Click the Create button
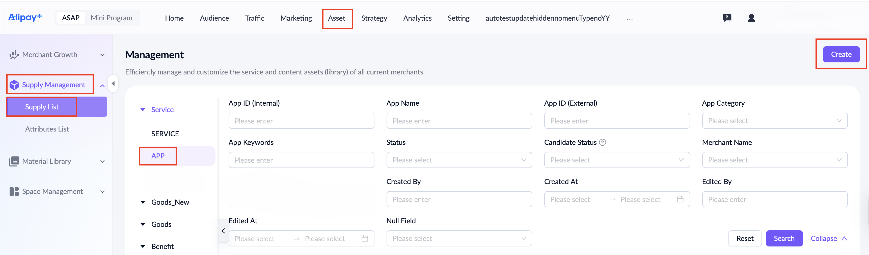 841,55
